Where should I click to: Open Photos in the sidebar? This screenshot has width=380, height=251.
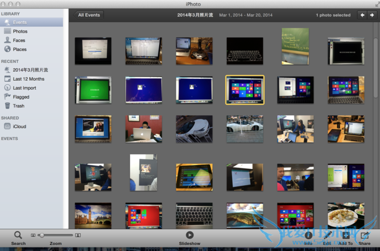(20, 31)
